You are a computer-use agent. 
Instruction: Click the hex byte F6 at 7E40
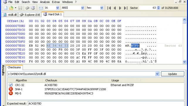click(x=31, y=61)
